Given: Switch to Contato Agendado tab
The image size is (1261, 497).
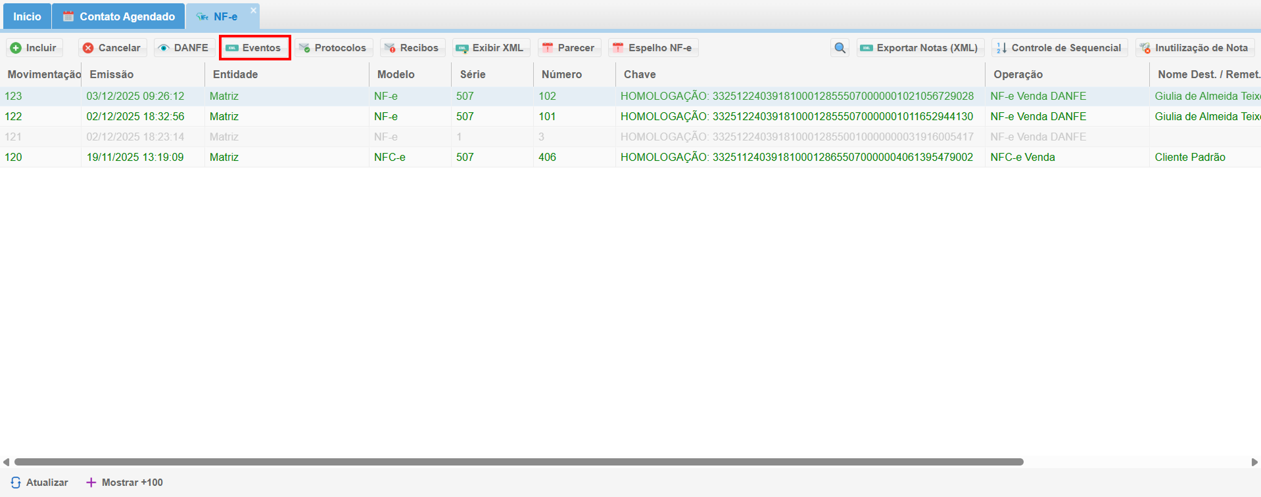Looking at the screenshot, I should click(119, 16).
